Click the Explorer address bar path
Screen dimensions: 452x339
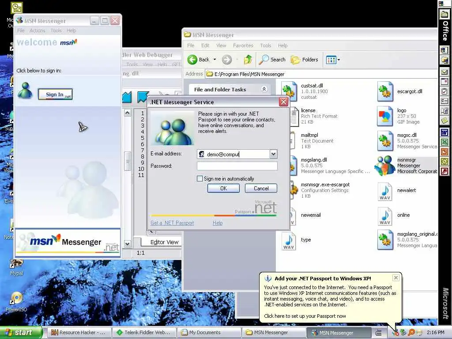tap(249, 74)
